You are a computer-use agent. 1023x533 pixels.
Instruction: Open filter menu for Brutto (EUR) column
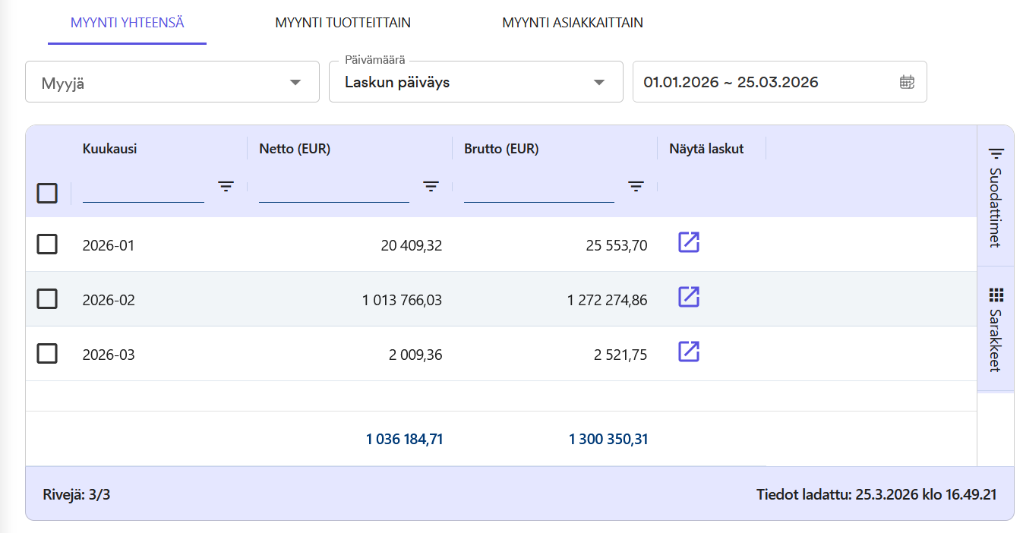(x=636, y=186)
